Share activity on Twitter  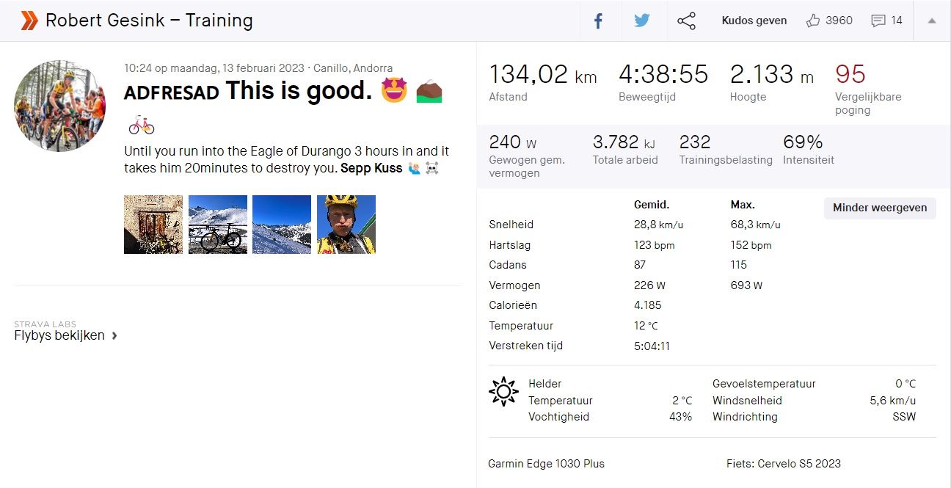[x=642, y=21]
